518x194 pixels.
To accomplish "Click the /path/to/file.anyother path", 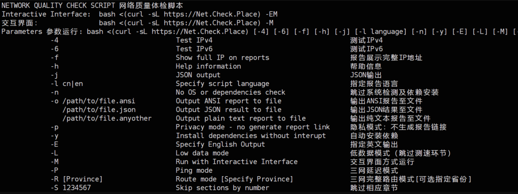I will 107,118.
